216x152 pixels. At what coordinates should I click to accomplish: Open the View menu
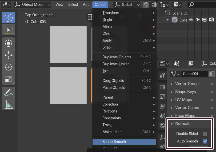(x=59, y=5)
